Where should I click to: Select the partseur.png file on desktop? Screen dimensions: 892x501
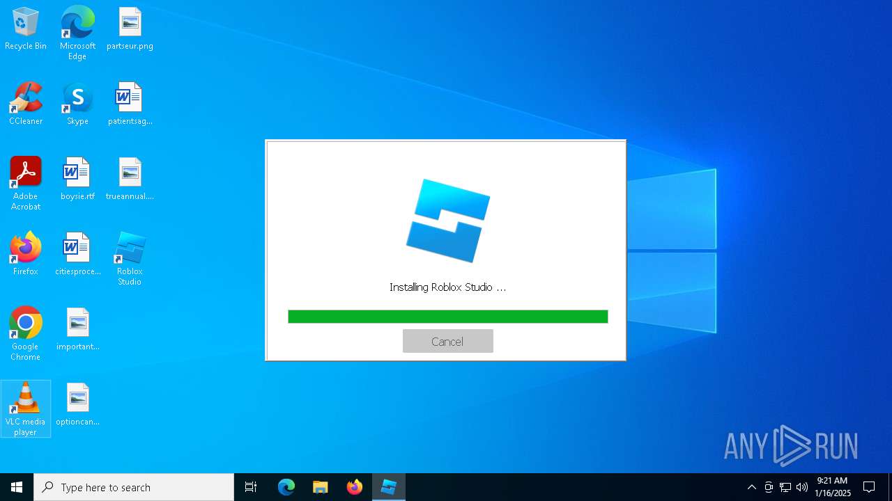pos(130,29)
